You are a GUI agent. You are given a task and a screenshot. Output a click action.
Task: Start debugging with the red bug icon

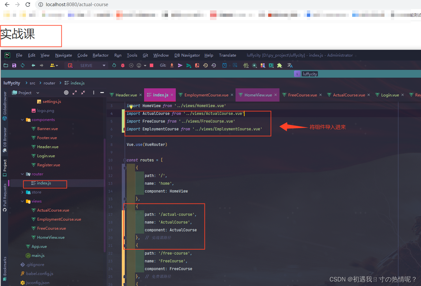click(122, 65)
